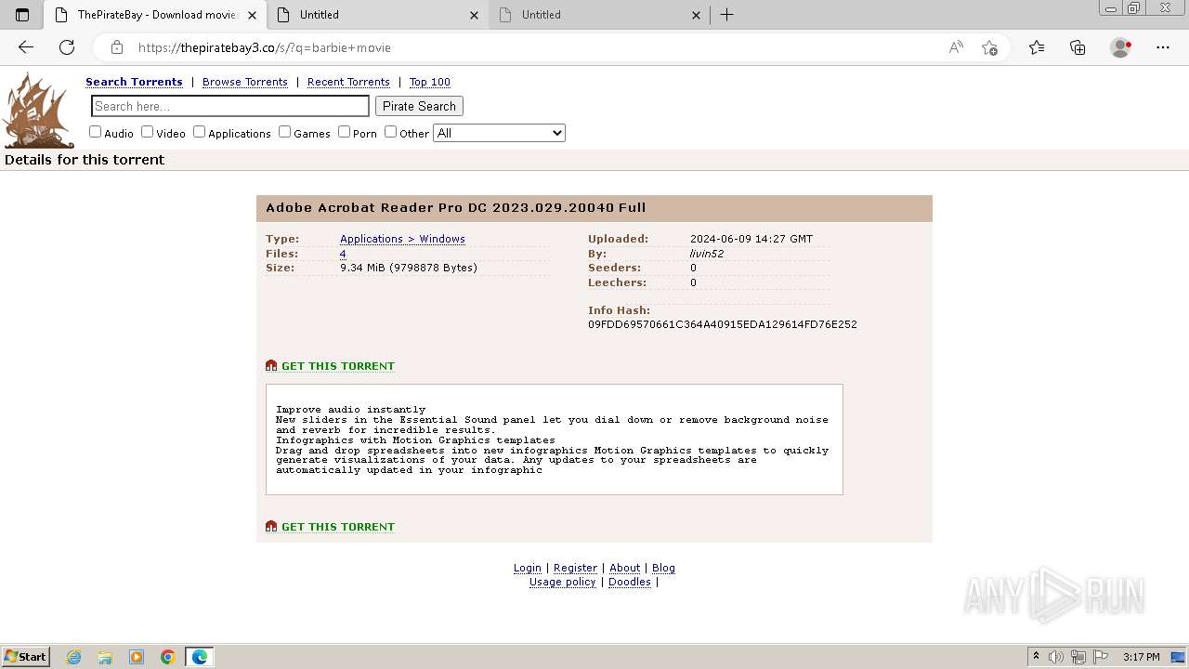
Task: Click the lower GET THIS TORRENT link
Action: (338, 527)
